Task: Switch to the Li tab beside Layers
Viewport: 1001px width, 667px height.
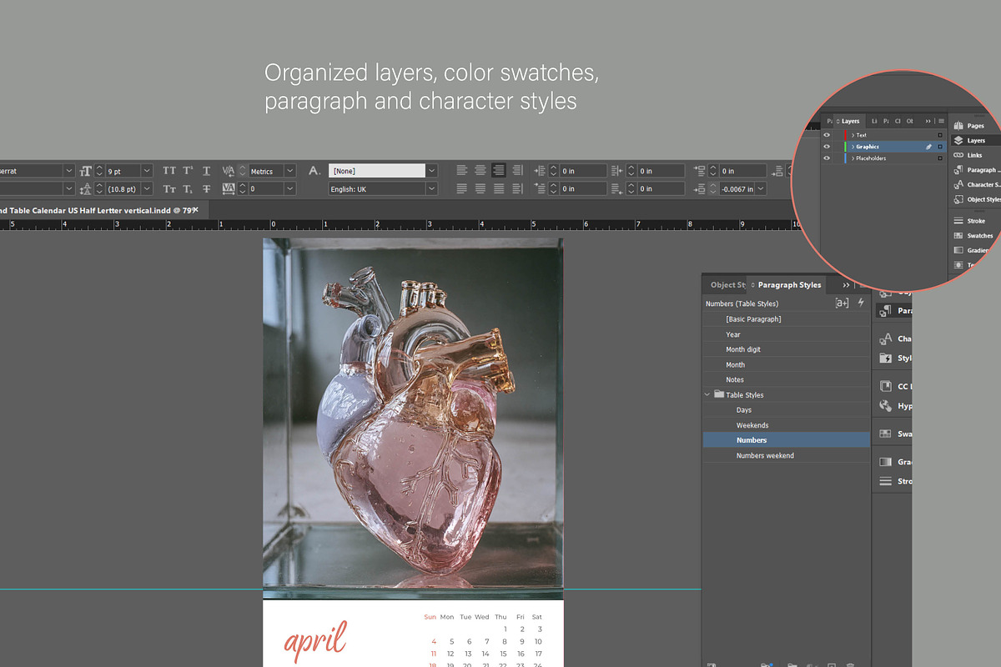Action: (x=874, y=122)
